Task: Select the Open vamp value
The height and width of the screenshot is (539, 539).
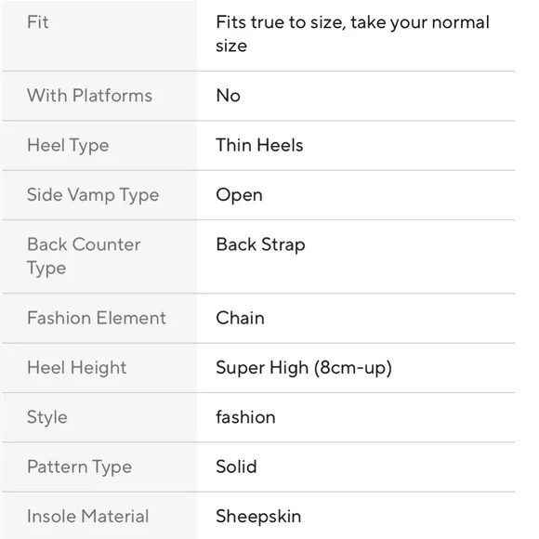Action: (x=239, y=195)
